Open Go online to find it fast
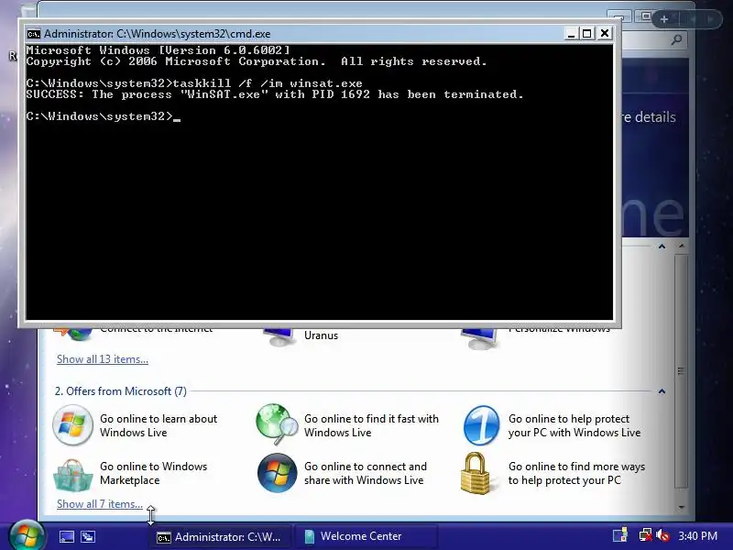The height and width of the screenshot is (550, 733). [x=372, y=425]
